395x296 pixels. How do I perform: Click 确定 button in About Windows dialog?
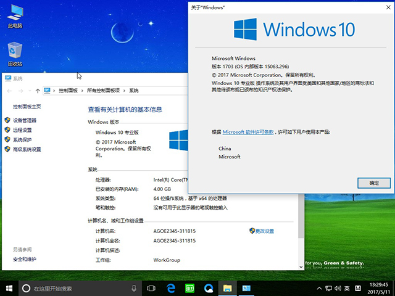(374, 183)
